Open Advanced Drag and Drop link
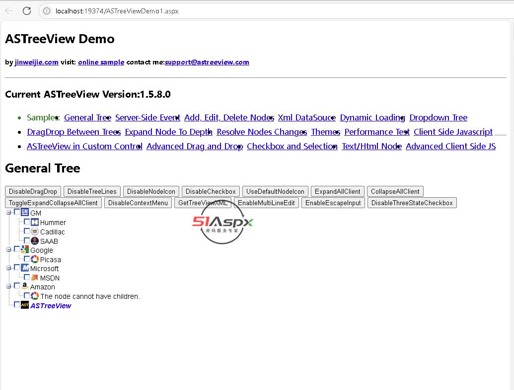This screenshot has height=390, width=514. tap(195, 146)
